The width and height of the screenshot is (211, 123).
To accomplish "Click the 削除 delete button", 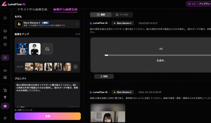I will pyautogui.click(x=104, y=76).
